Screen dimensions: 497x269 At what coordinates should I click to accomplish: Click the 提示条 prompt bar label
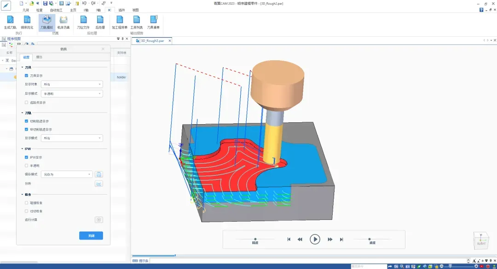(x=144, y=261)
